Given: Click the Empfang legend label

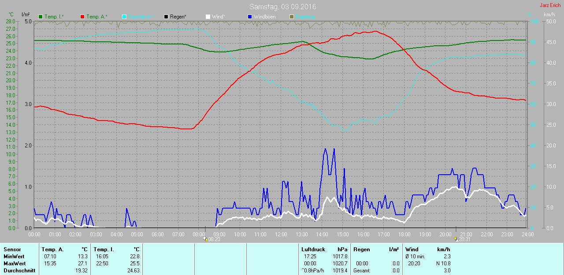Looking at the screenshot, I should [x=305, y=17].
